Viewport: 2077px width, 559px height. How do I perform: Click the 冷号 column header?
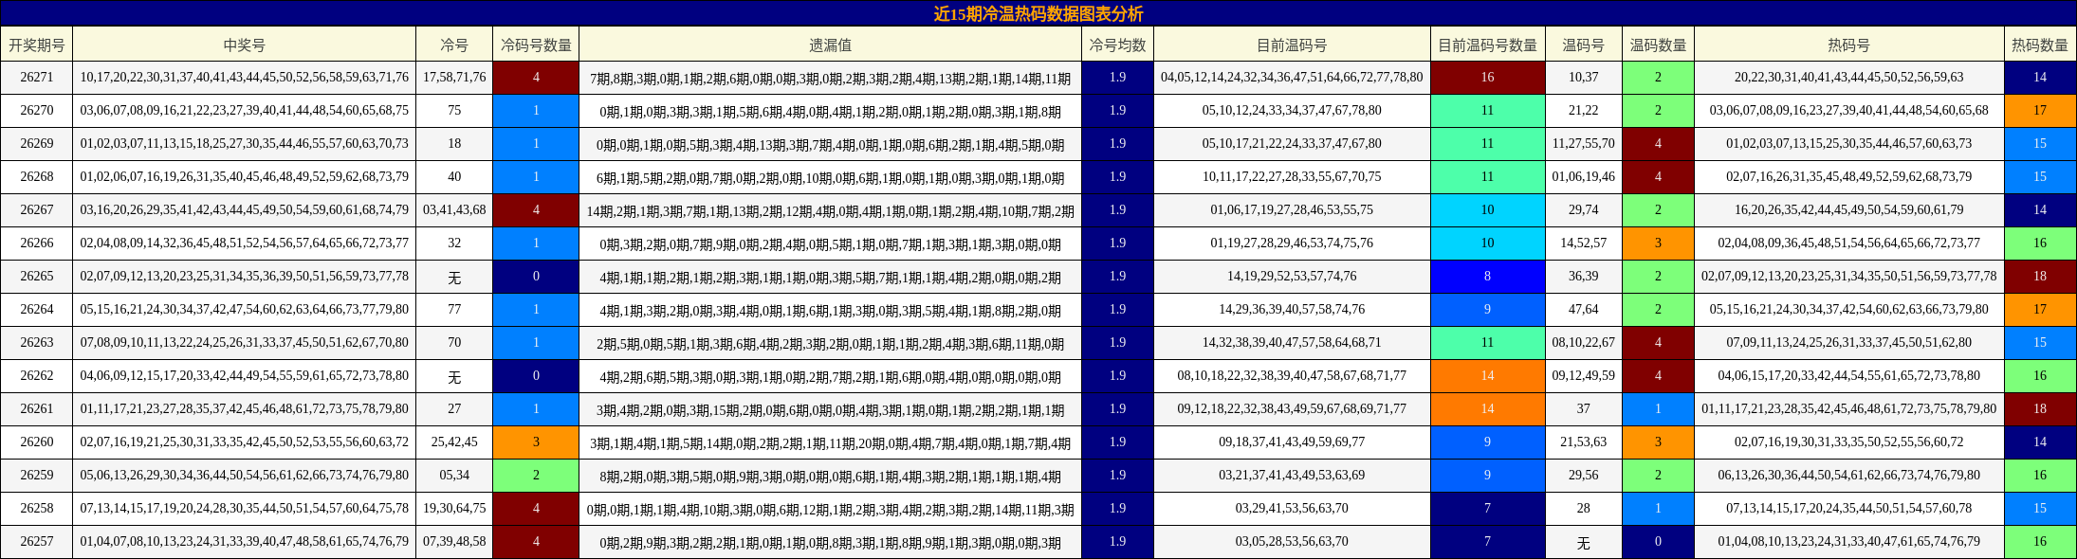[454, 45]
